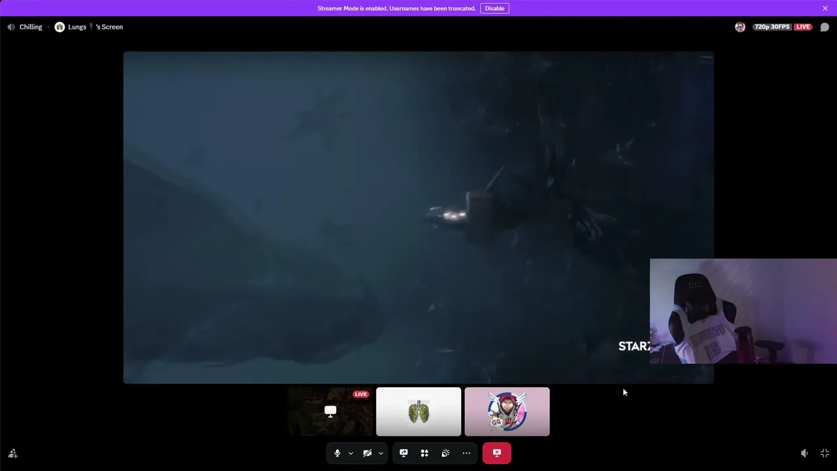Disconnect from the call
837x471 pixels.
497,453
